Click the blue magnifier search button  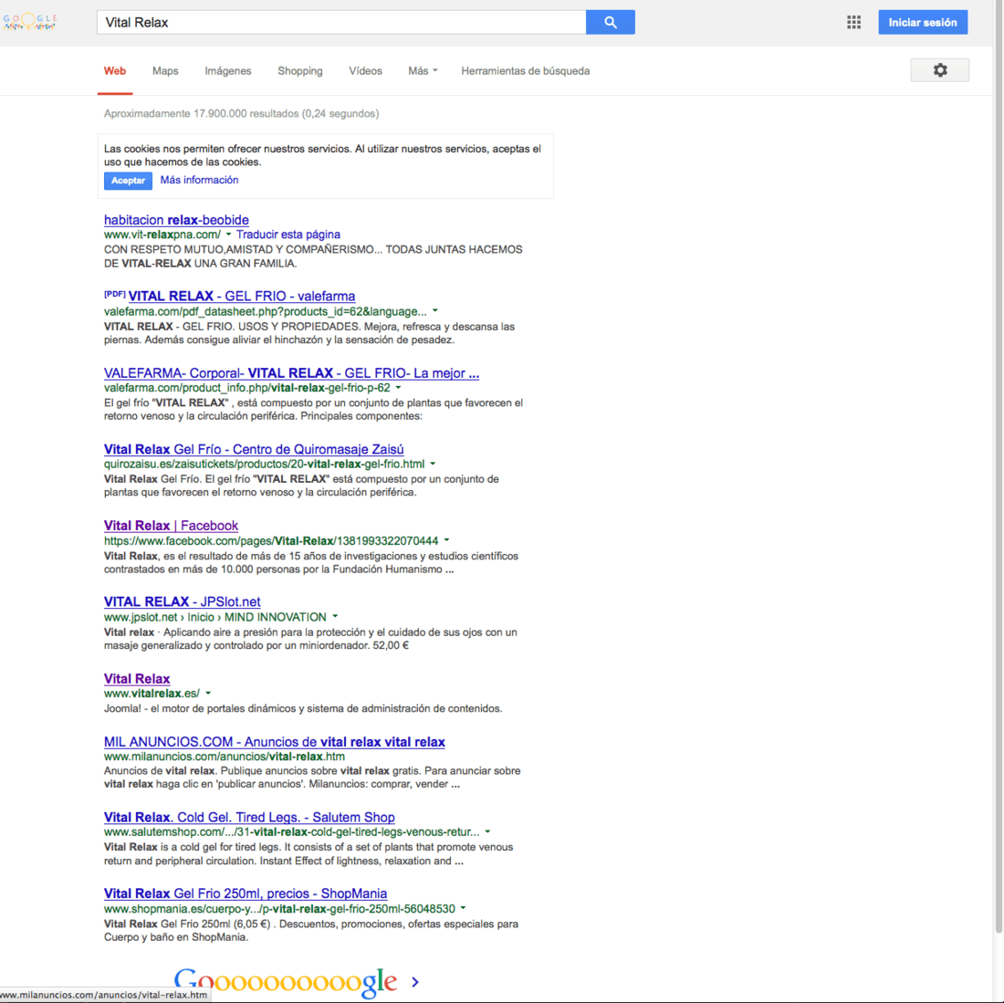(x=611, y=23)
